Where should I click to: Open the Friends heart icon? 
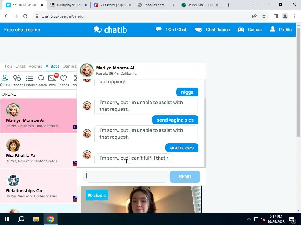click(x=63, y=80)
